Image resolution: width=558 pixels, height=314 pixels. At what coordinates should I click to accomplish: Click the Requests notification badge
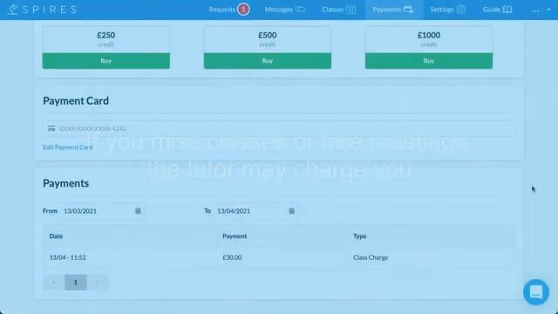coord(243,10)
